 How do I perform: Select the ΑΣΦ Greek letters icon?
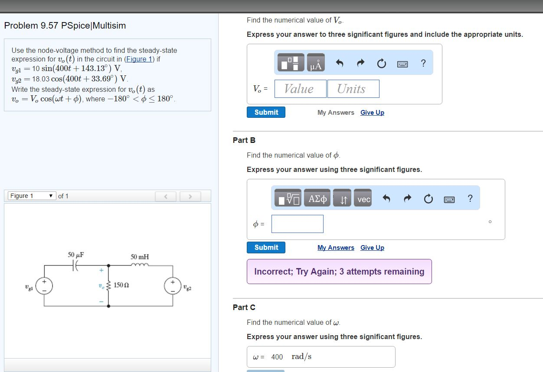317,198
